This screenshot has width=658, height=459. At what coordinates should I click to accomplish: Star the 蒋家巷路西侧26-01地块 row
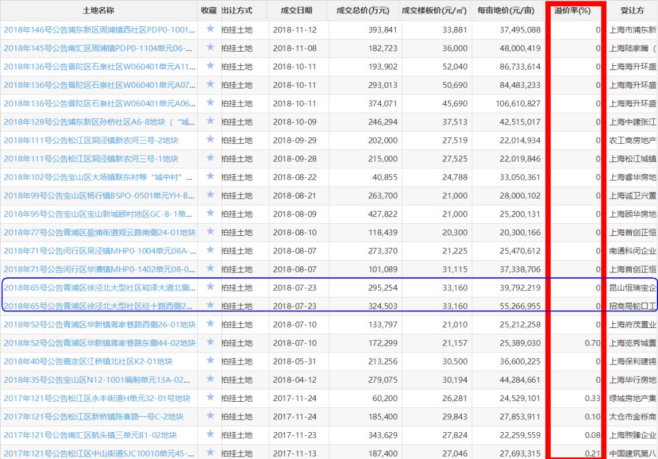(x=210, y=323)
